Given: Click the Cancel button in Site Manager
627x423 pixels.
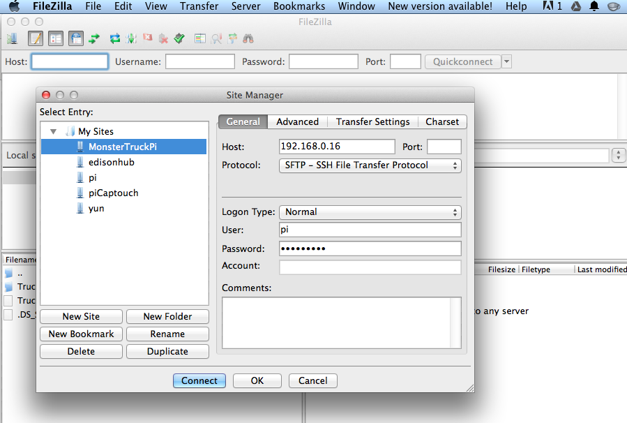Looking at the screenshot, I should click(x=312, y=380).
